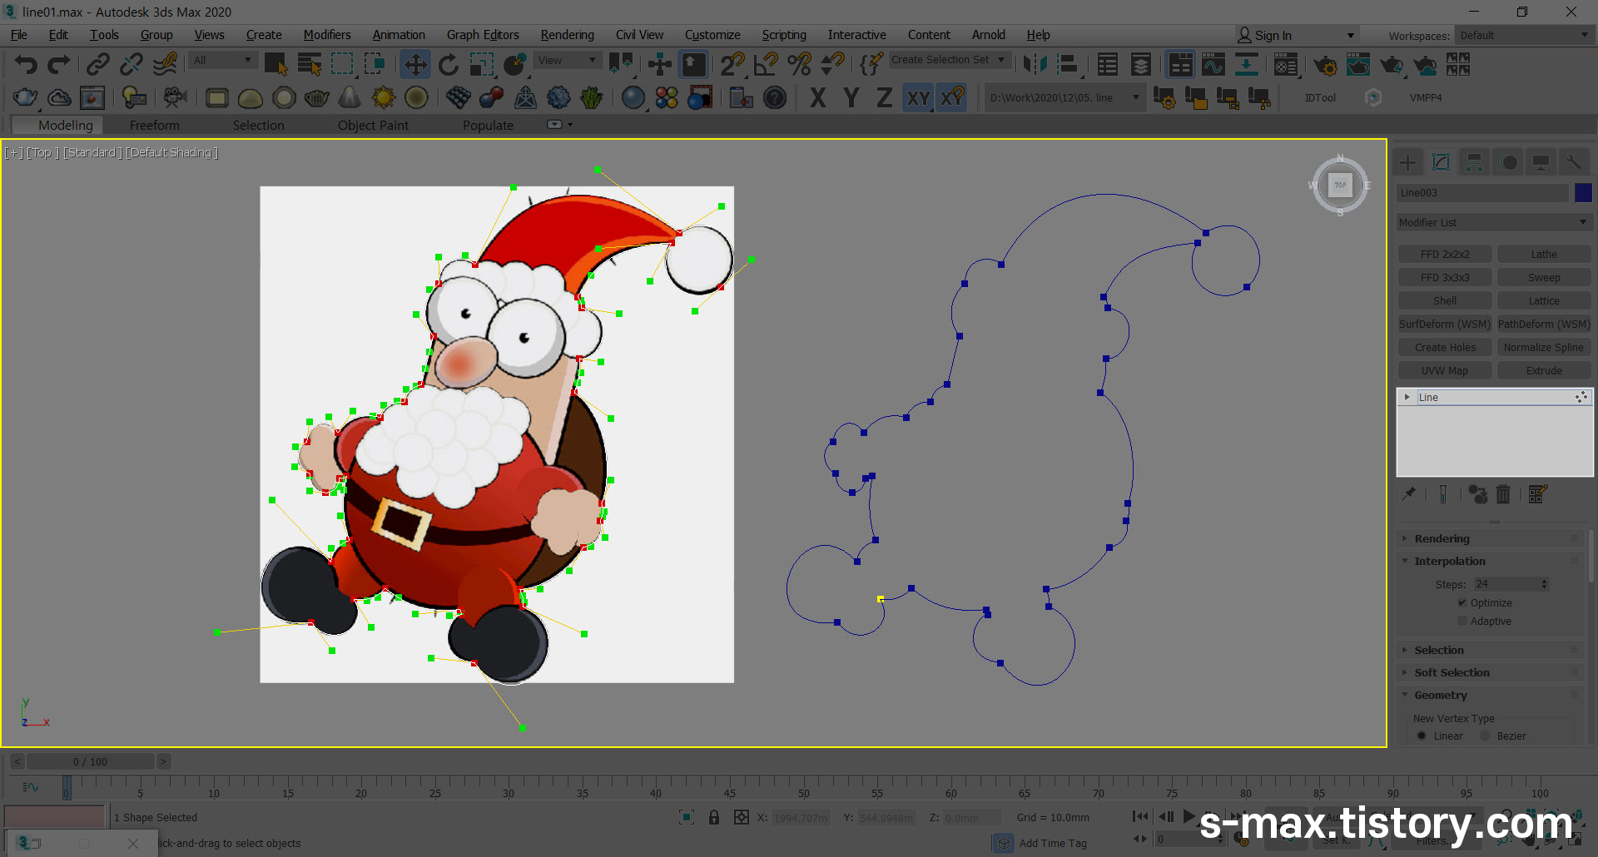The width and height of the screenshot is (1598, 857).
Task: Open the Material Editor icon
Action: 1286,64
